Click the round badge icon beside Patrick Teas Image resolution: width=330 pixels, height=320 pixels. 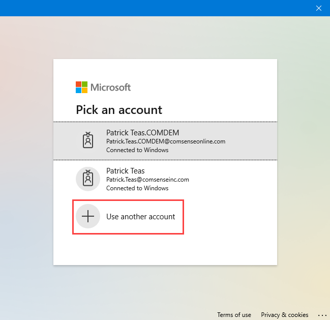(x=88, y=179)
